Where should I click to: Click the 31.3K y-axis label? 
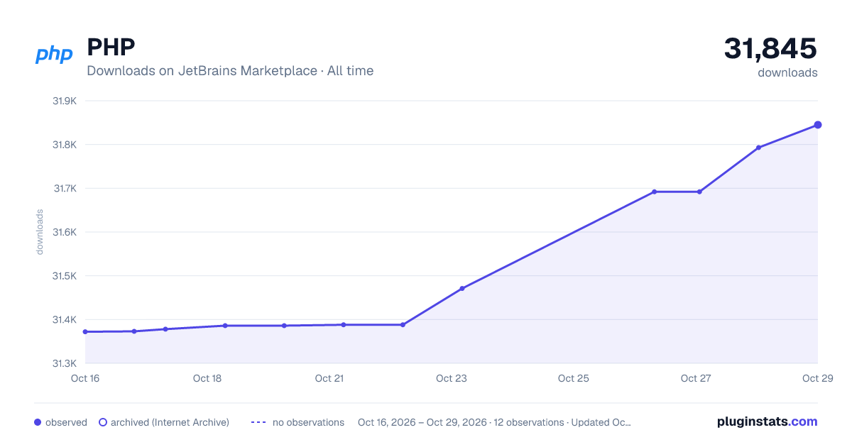[65, 363]
